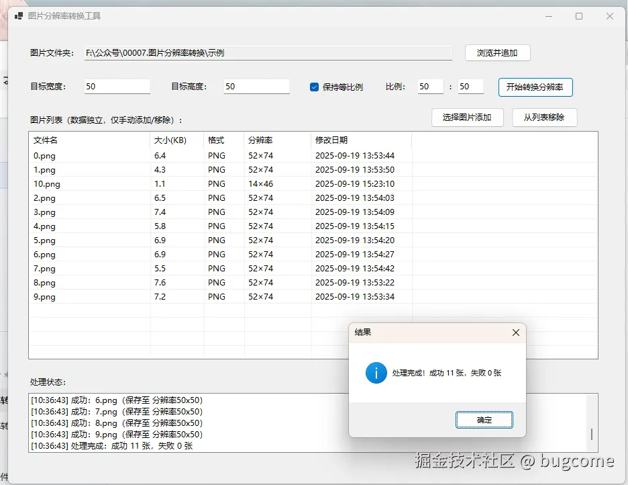
Task: Select the 6.png row in the image list
Action: [x=313, y=255]
